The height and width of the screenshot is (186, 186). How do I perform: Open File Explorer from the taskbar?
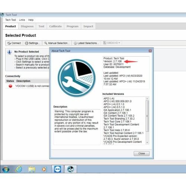click(32, 169)
